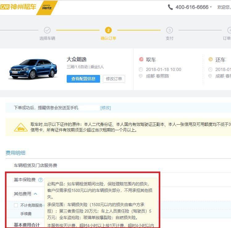The image size is (231, 228).
Task: Collapse the 其他费用 section chevron
Action: tap(36, 194)
